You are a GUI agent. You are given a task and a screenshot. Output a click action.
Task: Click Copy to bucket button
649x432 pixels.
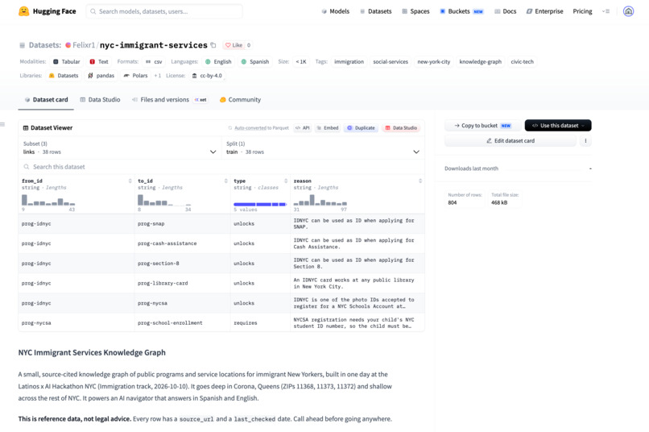coord(482,126)
